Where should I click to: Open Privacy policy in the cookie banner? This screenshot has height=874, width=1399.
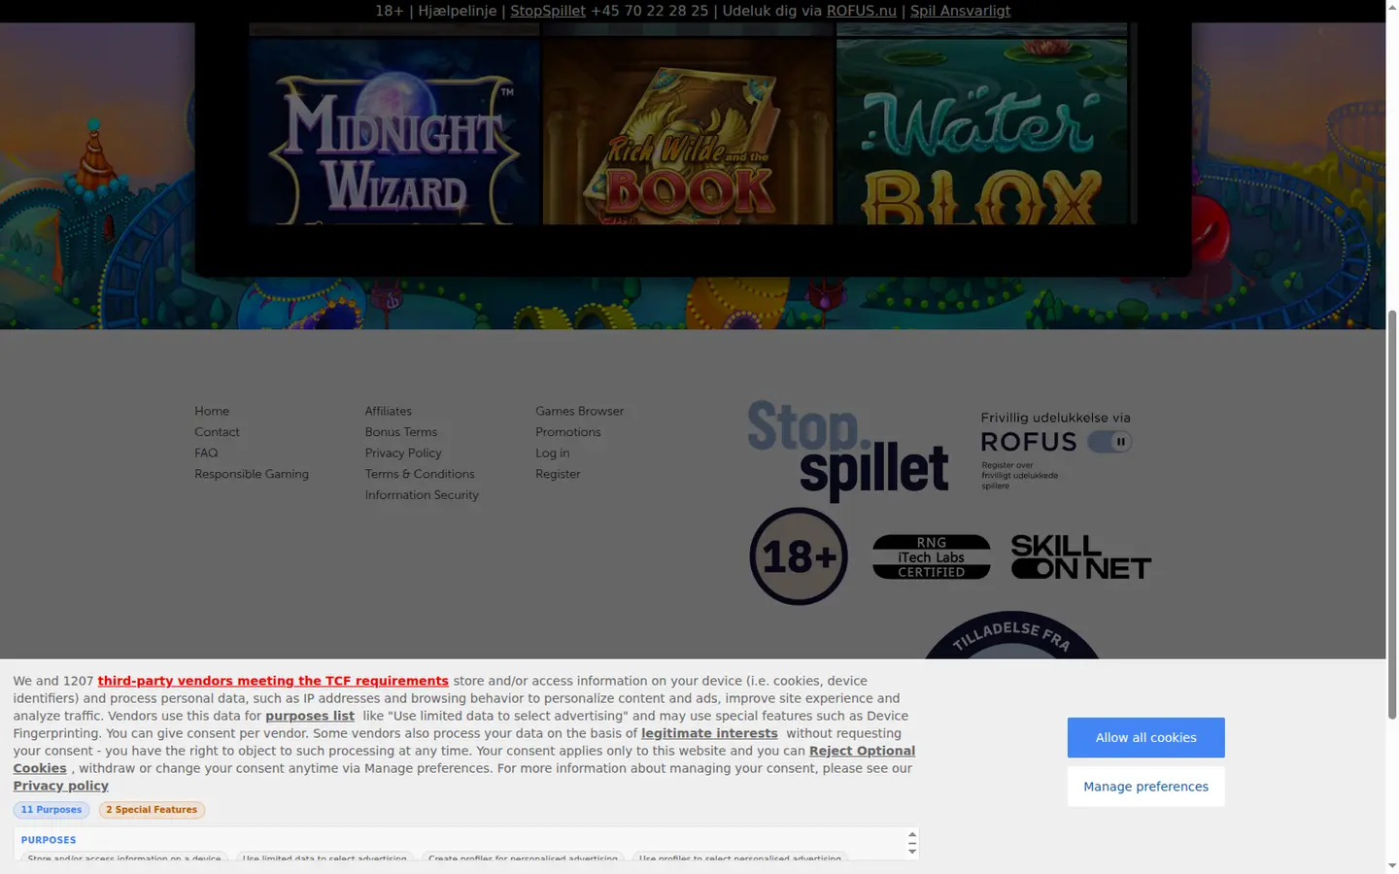(60, 786)
